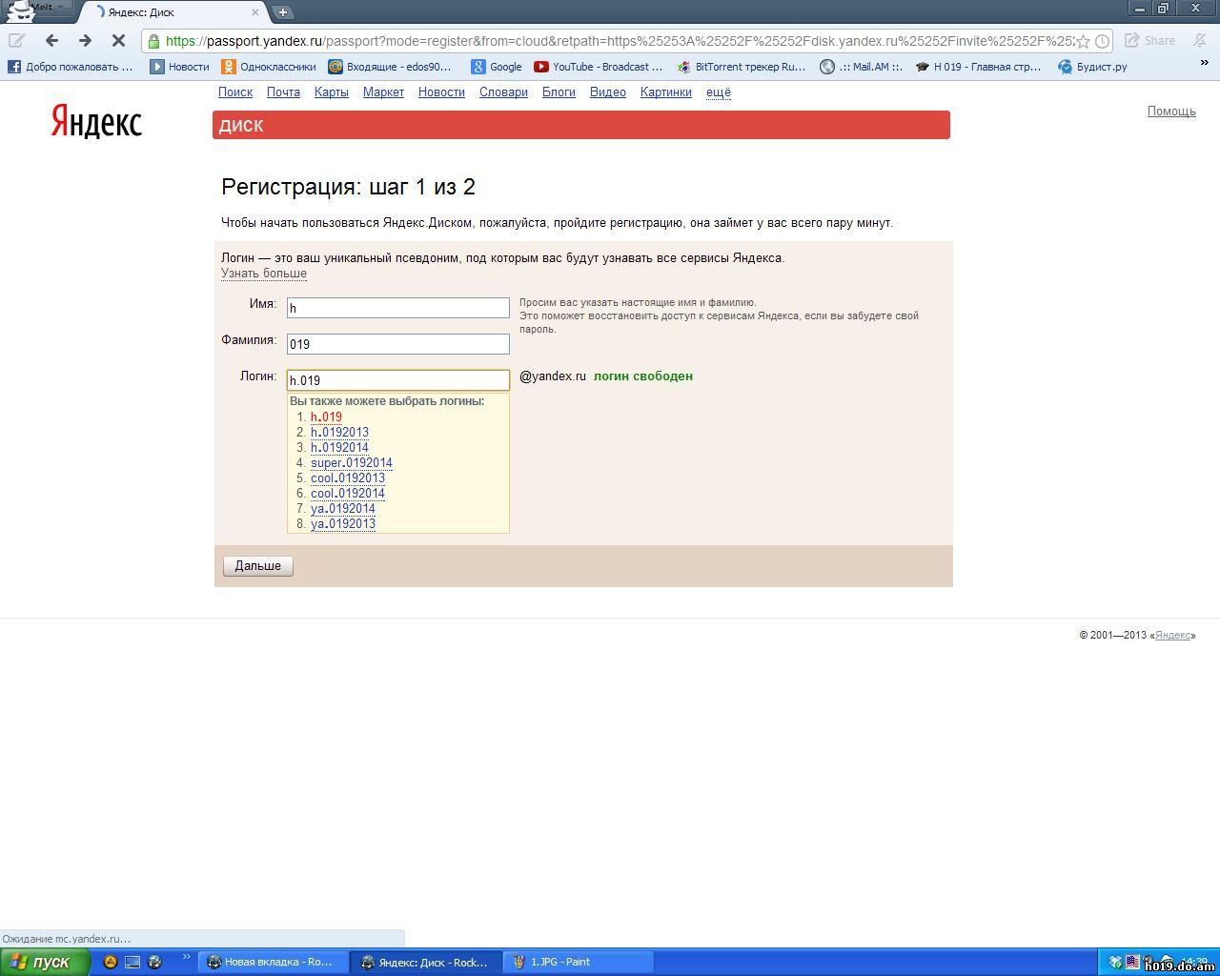
Task: Open the Mail.AM bookmark
Action: [862, 67]
